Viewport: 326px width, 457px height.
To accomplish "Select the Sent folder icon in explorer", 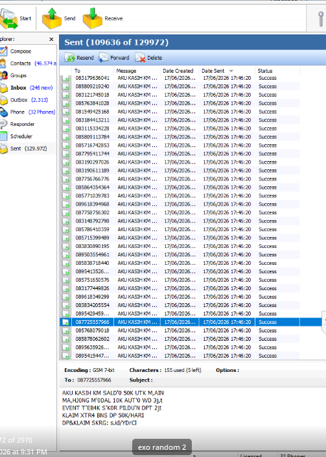I will coord(3,149).
